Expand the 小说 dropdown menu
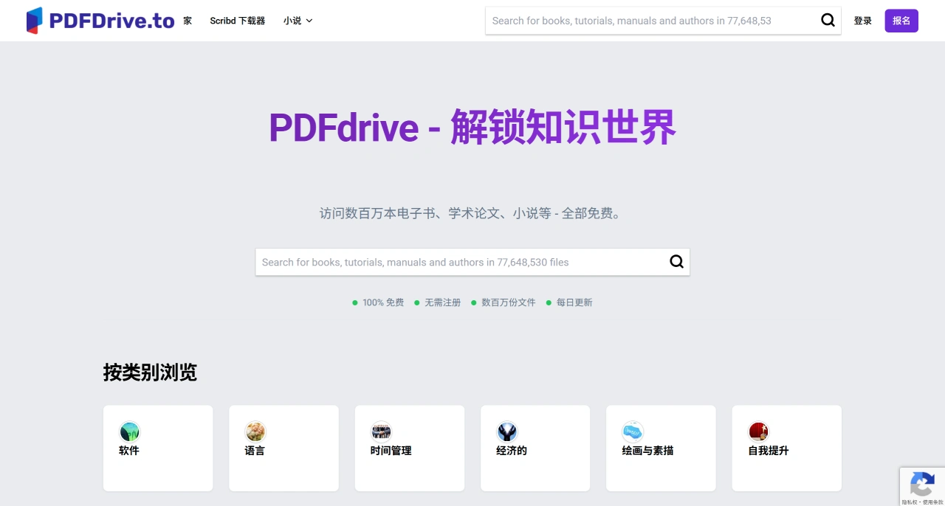 tap(298, 21)
